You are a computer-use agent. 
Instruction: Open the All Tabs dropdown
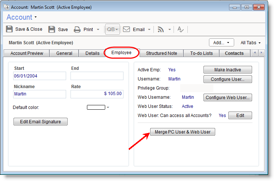tap(251, 42)
